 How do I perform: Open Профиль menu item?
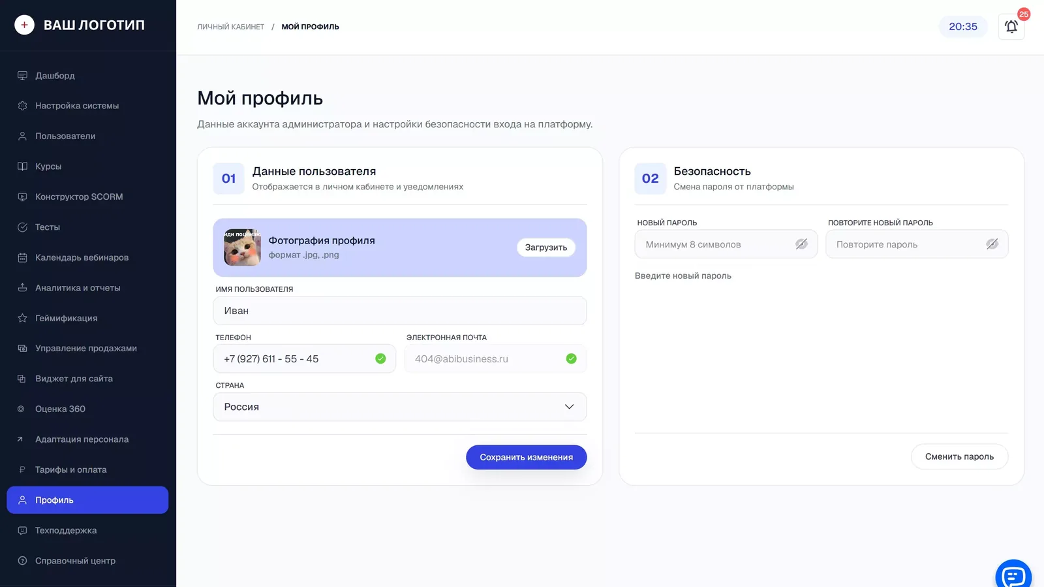[87, 500]
